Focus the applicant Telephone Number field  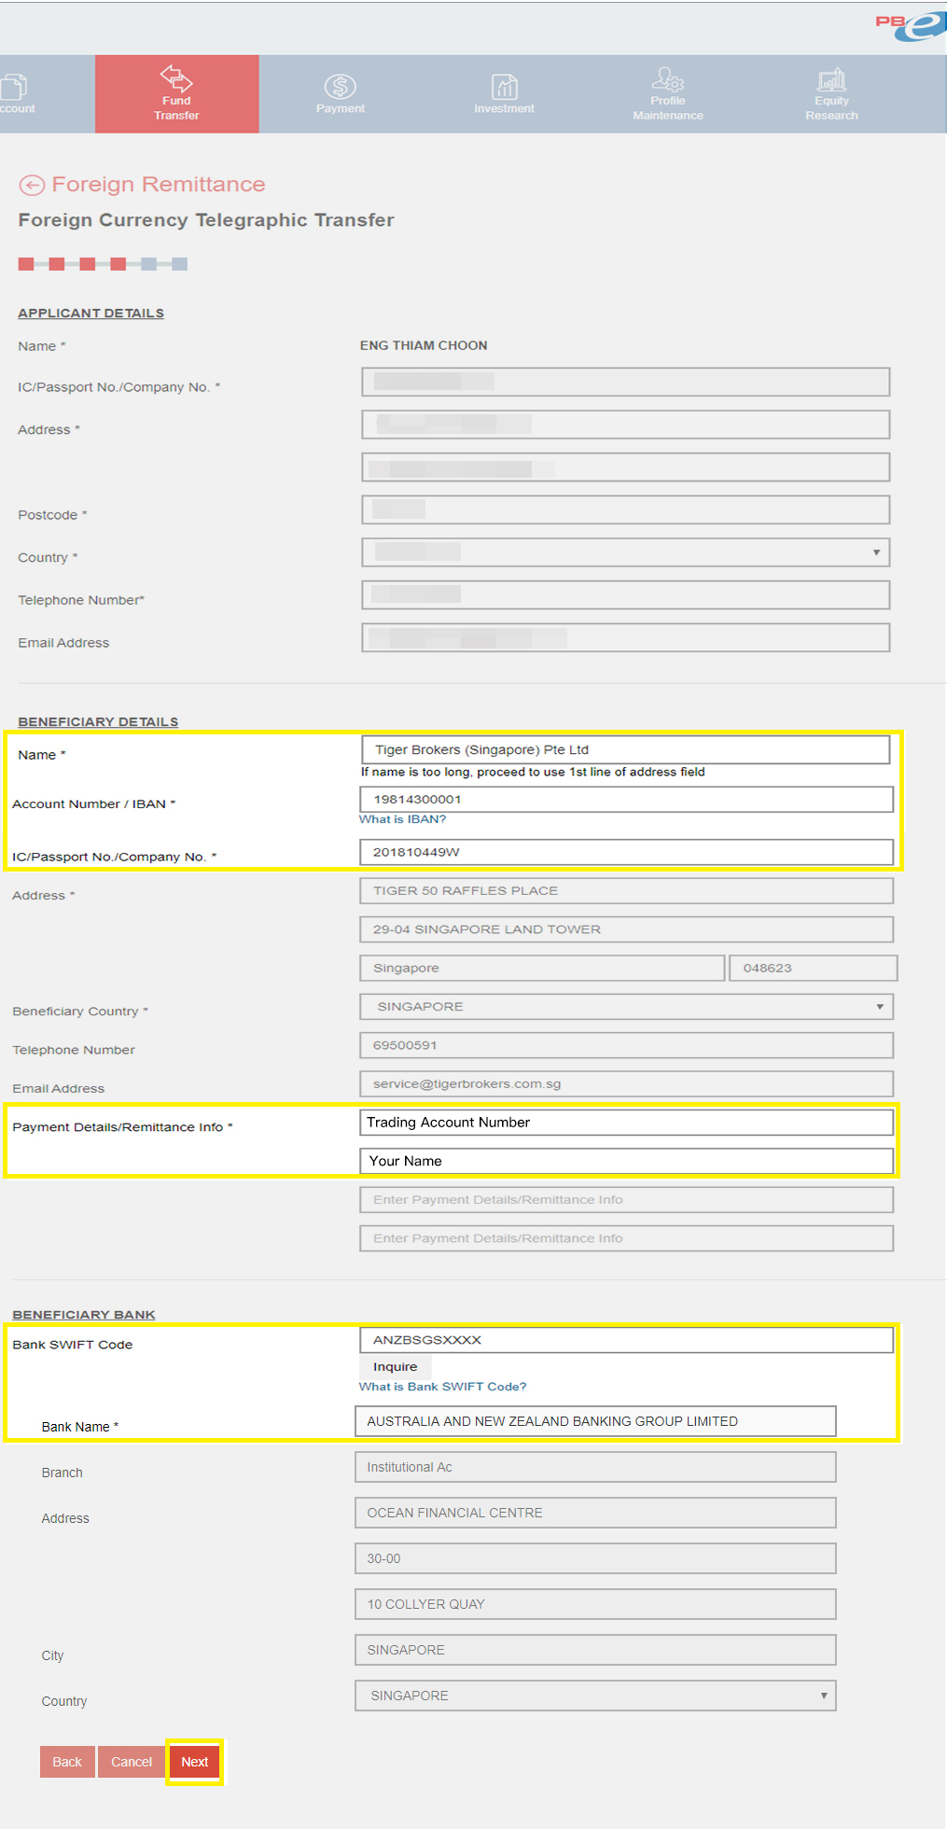[x=626, y=595]
